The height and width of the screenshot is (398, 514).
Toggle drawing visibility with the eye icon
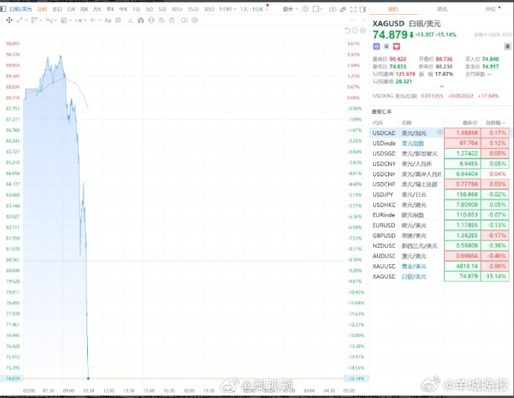coord(151,20)
